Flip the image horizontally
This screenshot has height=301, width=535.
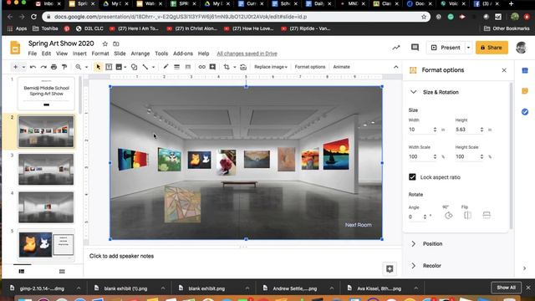pos(467,216)
